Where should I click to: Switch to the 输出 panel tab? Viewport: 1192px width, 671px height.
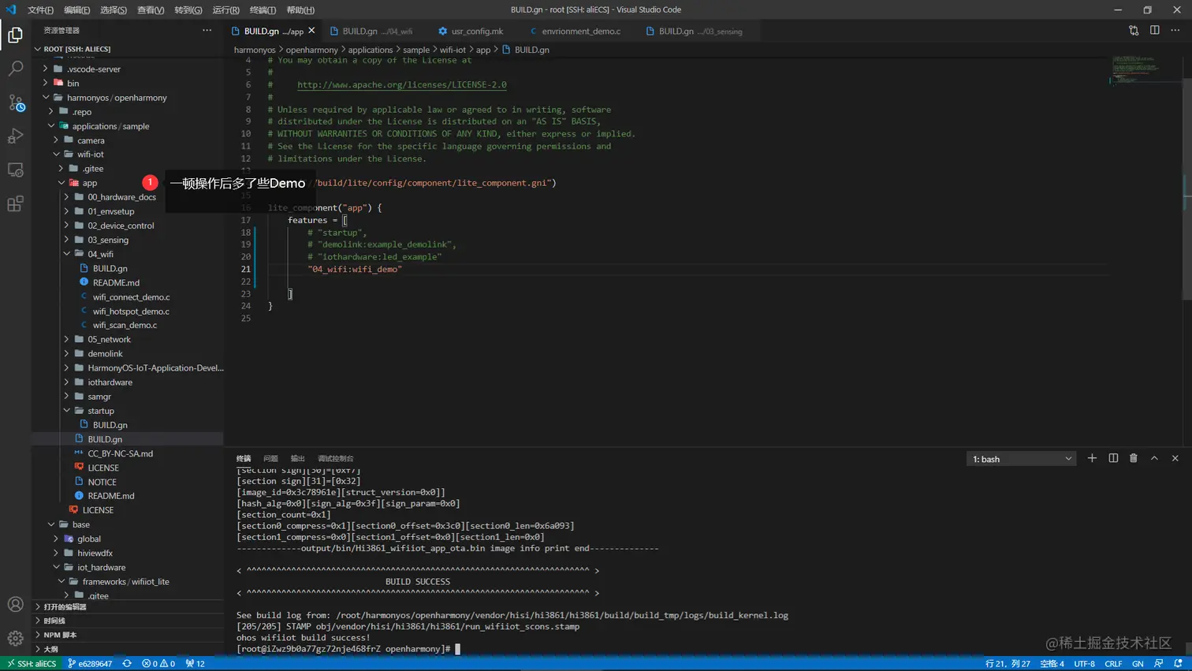(297, 459)
